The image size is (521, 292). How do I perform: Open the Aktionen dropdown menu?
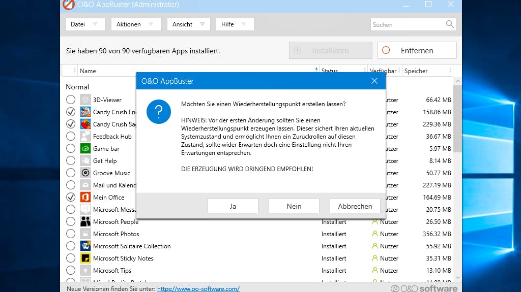[x=136, y=24]
